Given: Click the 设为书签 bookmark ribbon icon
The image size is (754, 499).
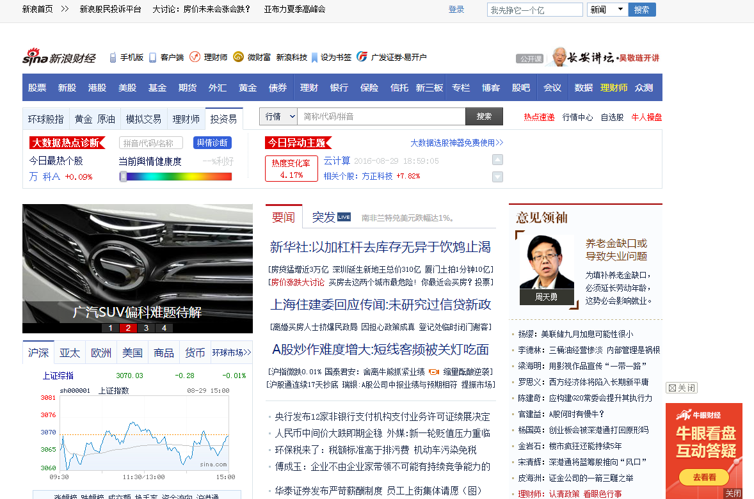Looking at the screenshot, I should click(314, 57).
